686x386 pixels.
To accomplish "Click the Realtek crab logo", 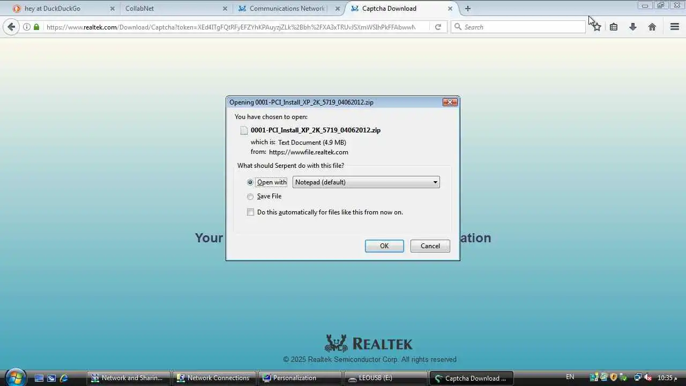I will 336,343.
